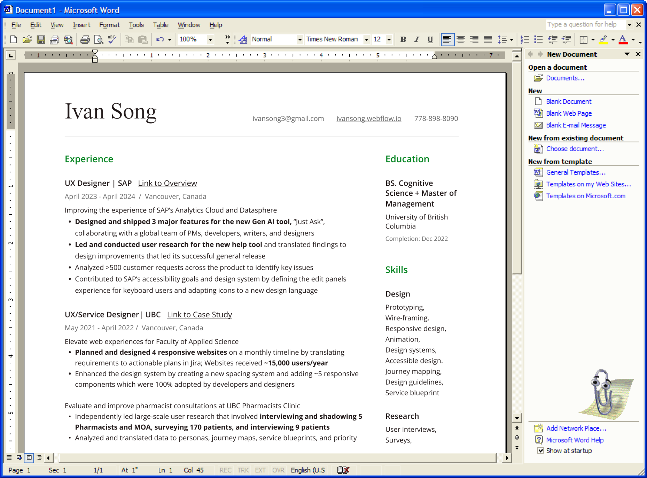This screenshot has width=647, height=478.
Task: Click the Decrease Indent icon
Action: click(553, 39)
